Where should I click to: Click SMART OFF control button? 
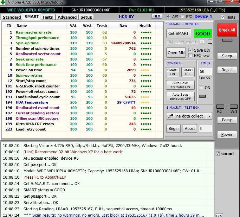pos(188,72)
